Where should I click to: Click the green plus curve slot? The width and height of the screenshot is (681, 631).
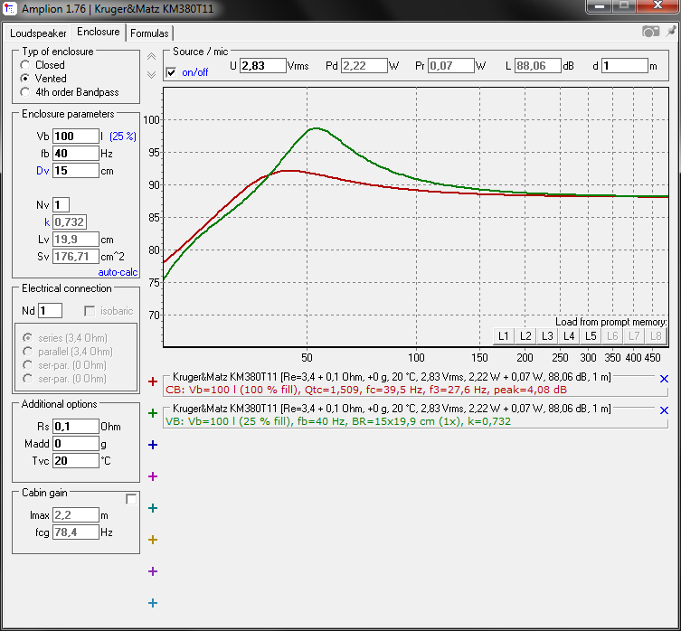153,413
